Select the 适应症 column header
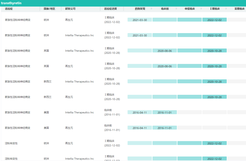 [x=9, y=9]
